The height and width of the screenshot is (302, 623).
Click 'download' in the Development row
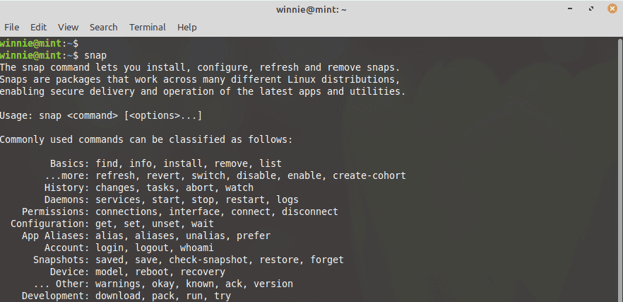118,296
